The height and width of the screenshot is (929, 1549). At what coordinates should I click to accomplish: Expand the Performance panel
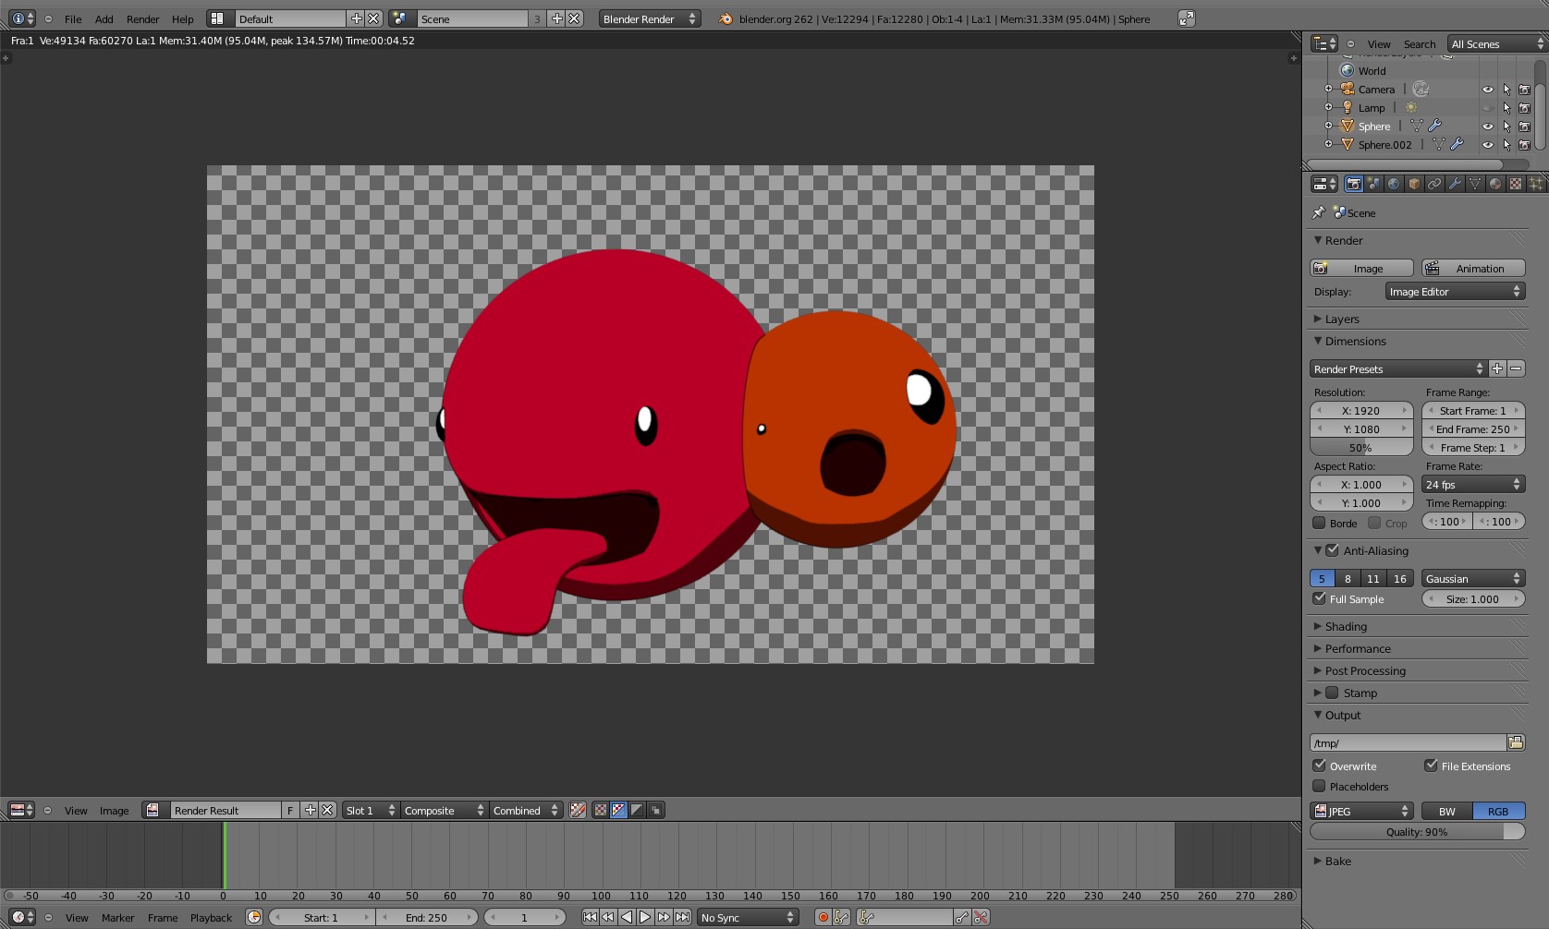point(1318,648)
